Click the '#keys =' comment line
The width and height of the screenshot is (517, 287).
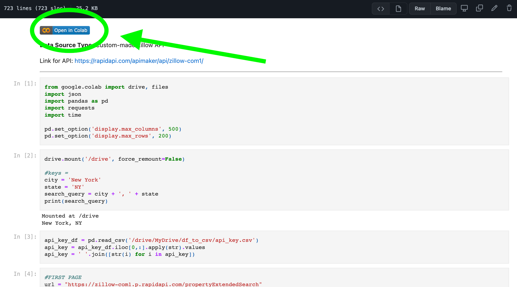pos(56,173)
